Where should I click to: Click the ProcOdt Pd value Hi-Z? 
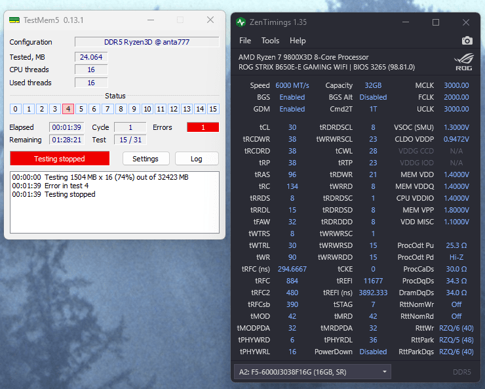(456, 257)
